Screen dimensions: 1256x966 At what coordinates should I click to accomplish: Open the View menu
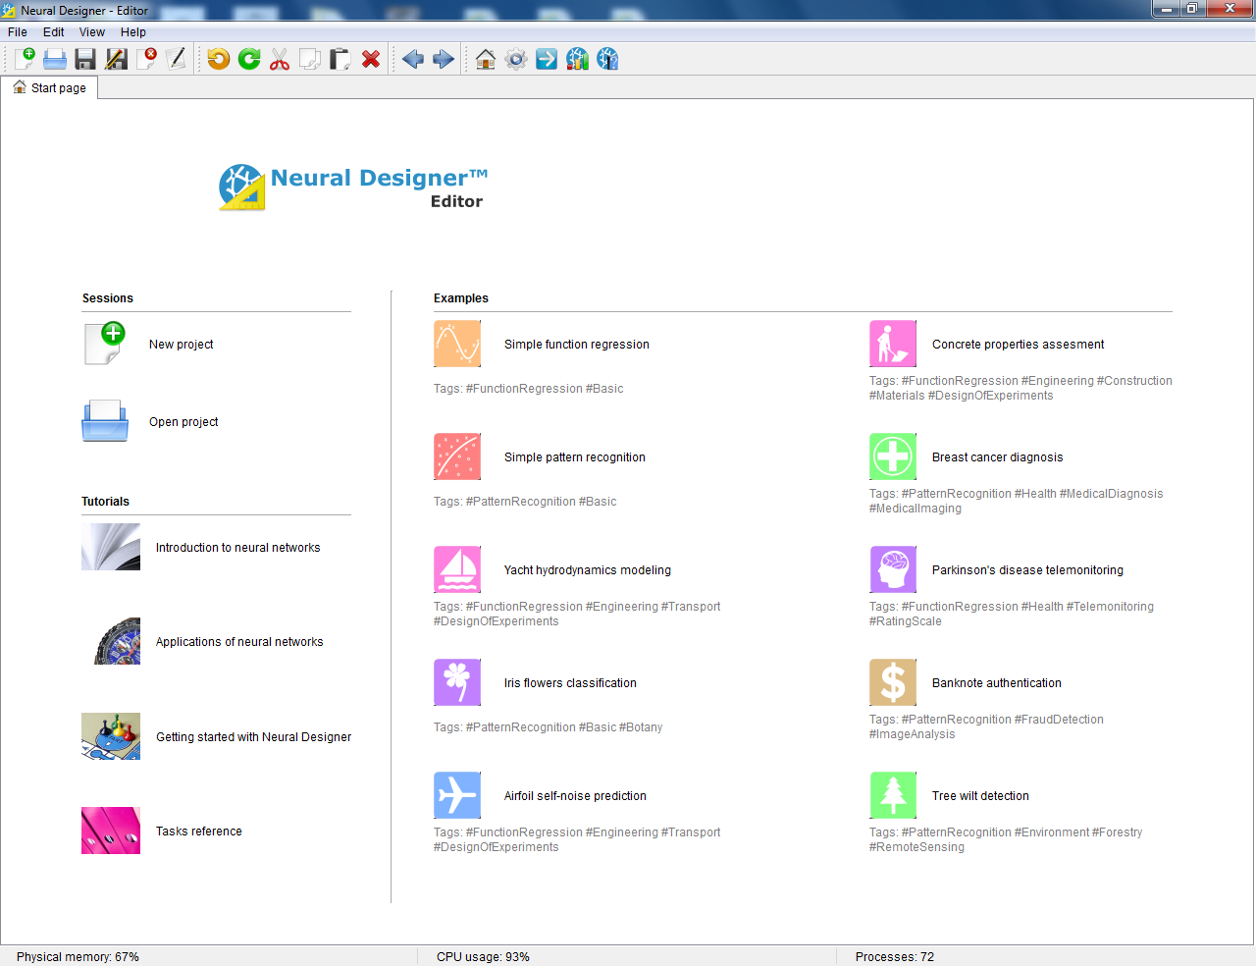pyautogui.click(x=92, y=32)
